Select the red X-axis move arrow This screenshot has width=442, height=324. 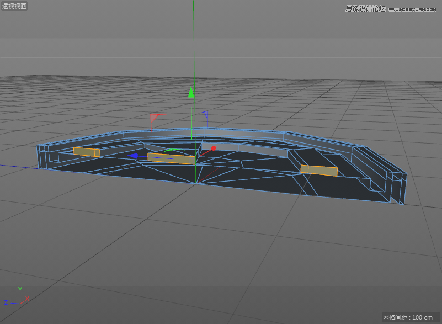[x=214, y=148]
